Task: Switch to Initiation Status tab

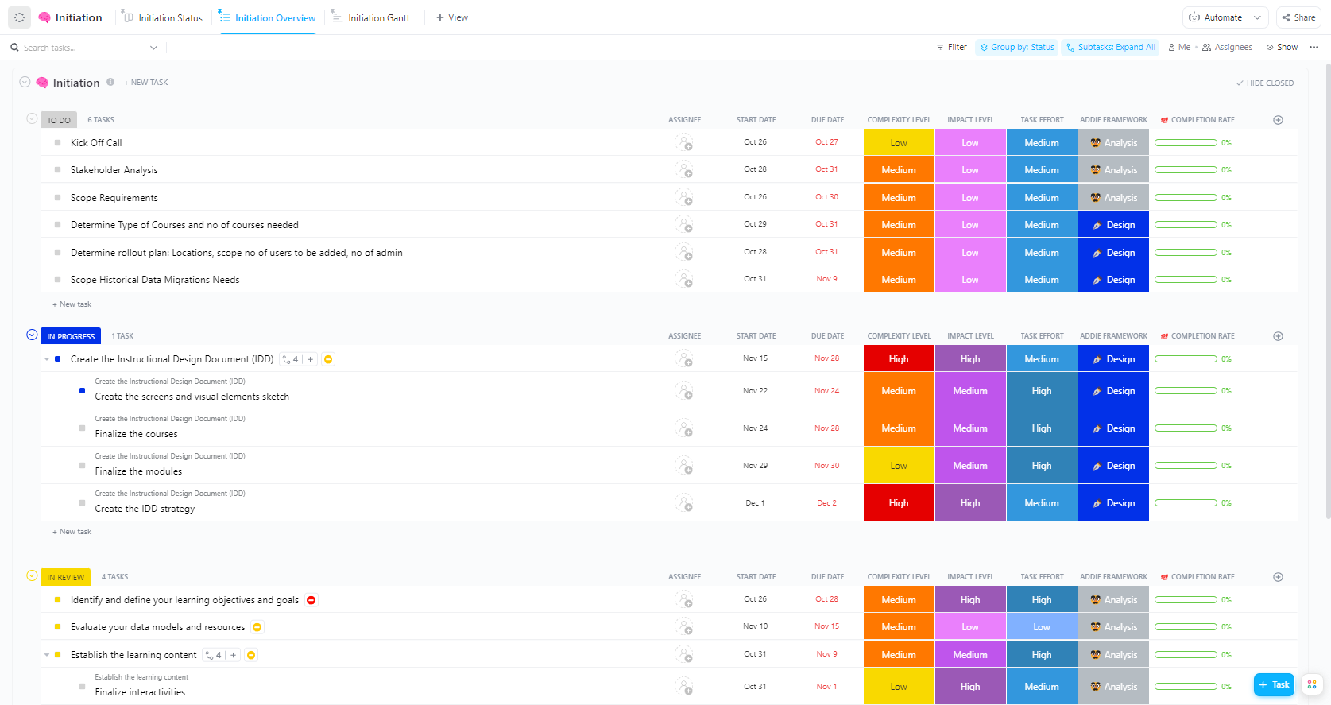Action: [x=162, y=17]
